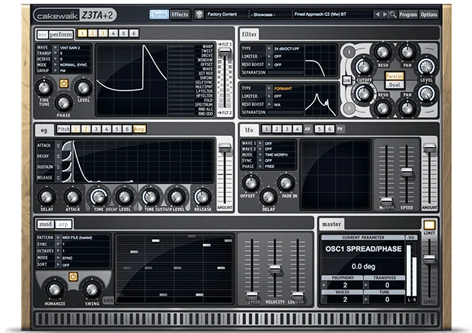Viewport: 472px width, 333px height.
Task: Click the oscillator Fine Tune knob
Action: click(44, 87)
